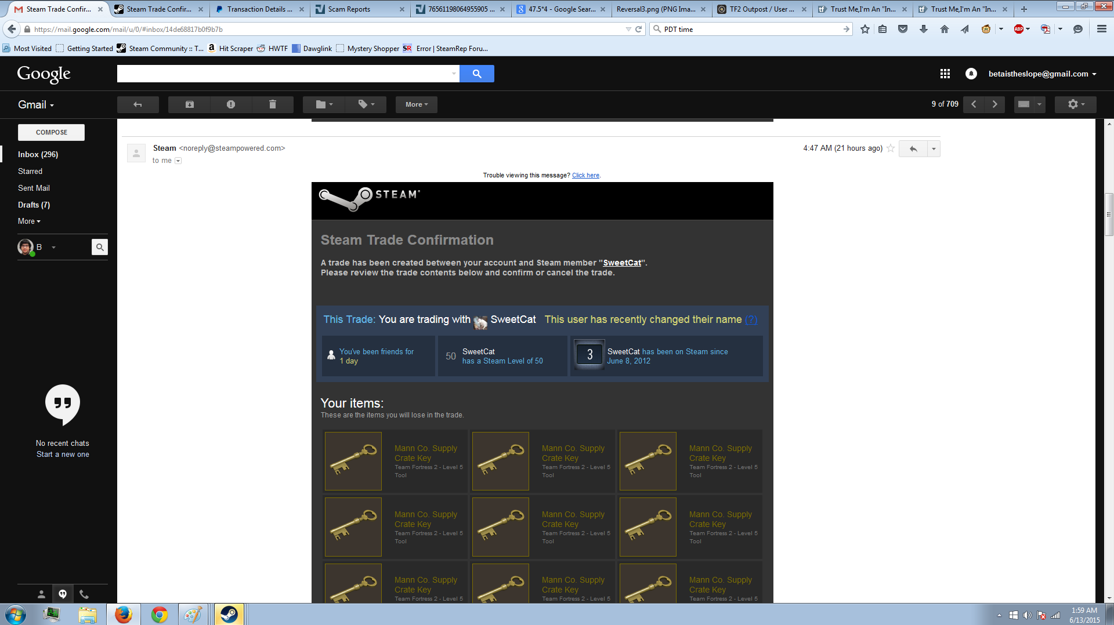
Task: Open Google apps grid icon
Action: 945,74
